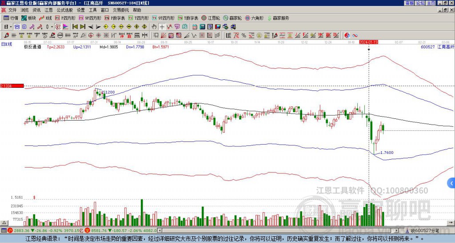Click the red 2.1334 price label

(12, 86)
